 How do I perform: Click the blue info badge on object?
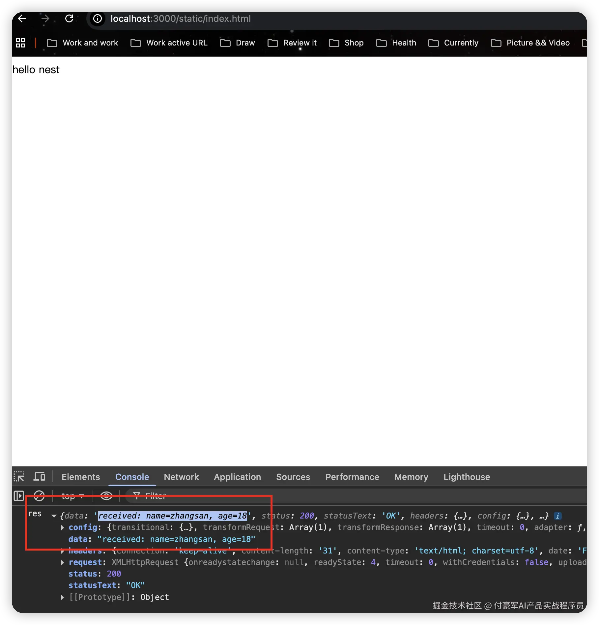[557, 516]
